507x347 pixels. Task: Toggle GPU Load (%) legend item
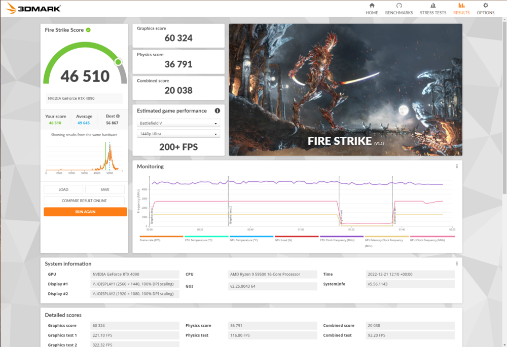pos(297,239)
